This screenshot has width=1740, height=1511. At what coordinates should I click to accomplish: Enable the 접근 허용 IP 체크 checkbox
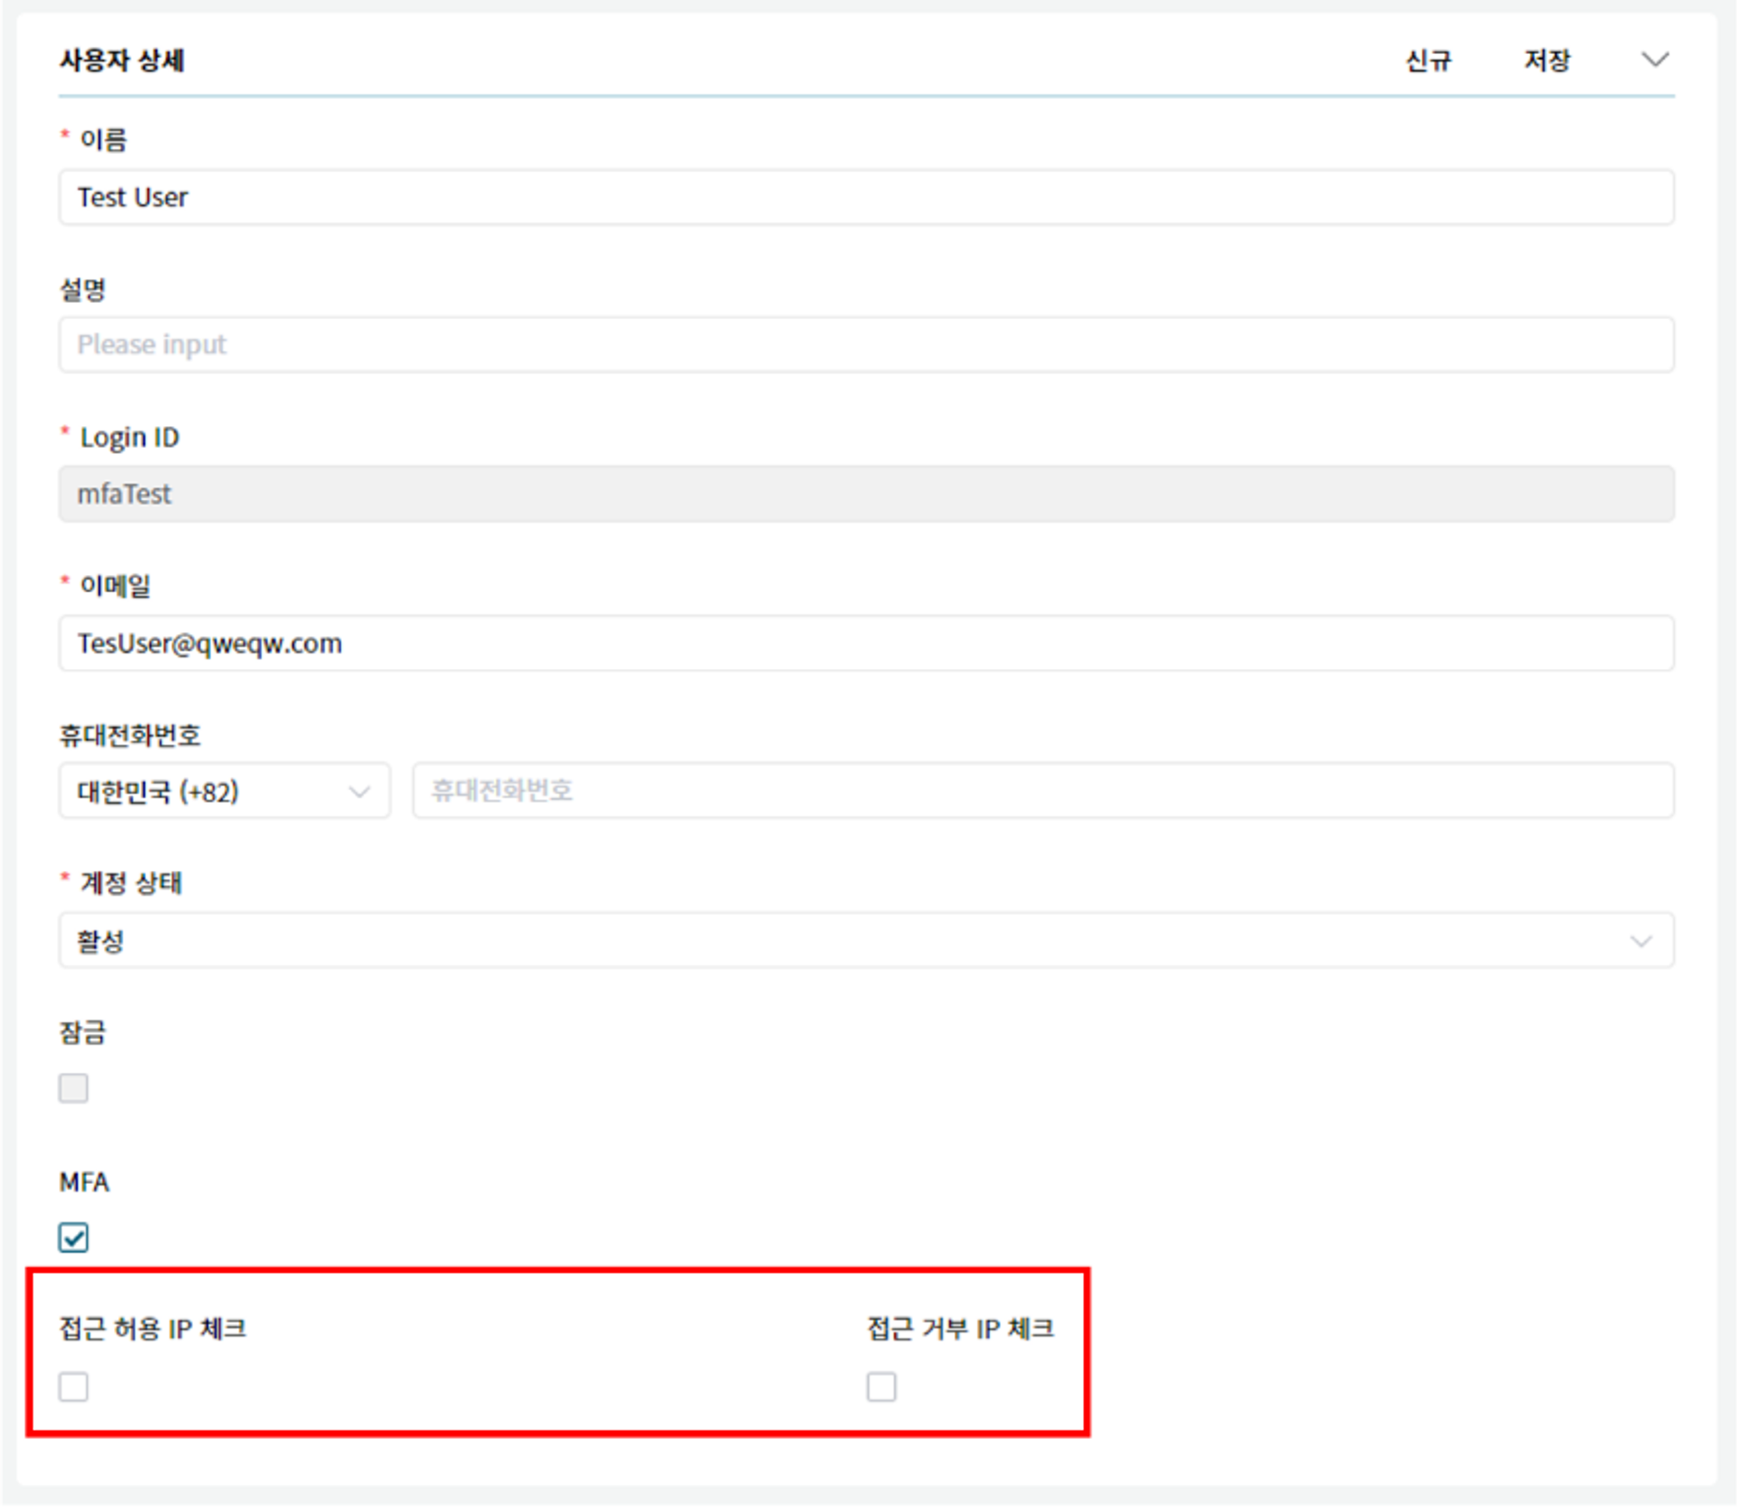coord(74,1387)
